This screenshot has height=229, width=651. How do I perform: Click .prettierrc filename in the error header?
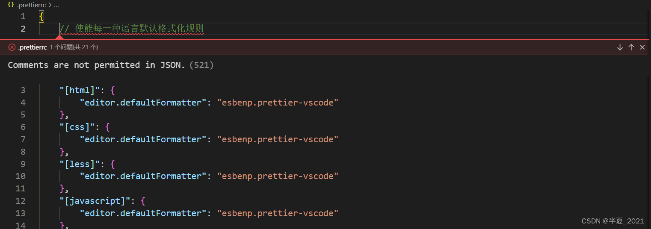click(33, 47)
